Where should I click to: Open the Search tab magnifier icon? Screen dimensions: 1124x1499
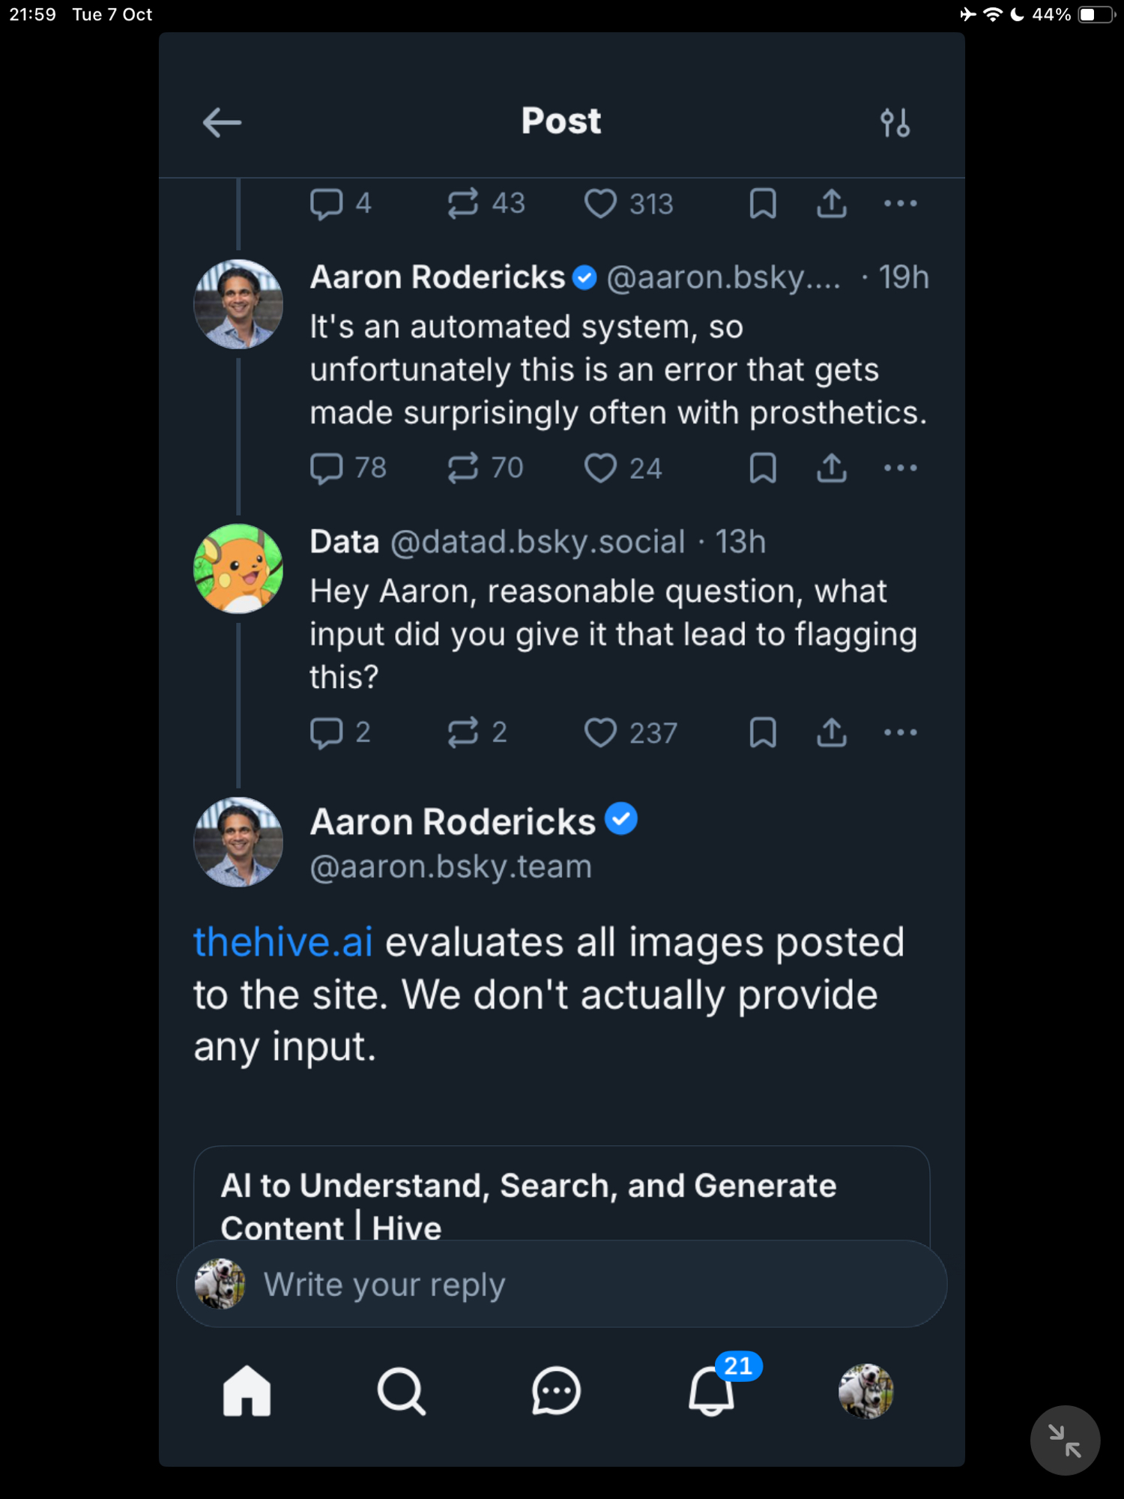point(402,1391)
